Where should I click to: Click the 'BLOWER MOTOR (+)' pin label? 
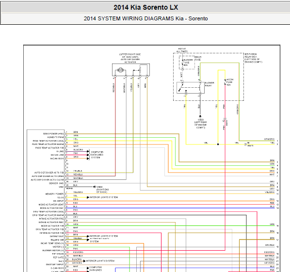53,251
